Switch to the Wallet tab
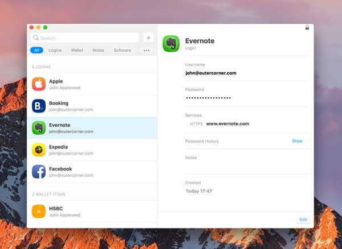The height and width of the screenshot is (249, 342). 77,50
